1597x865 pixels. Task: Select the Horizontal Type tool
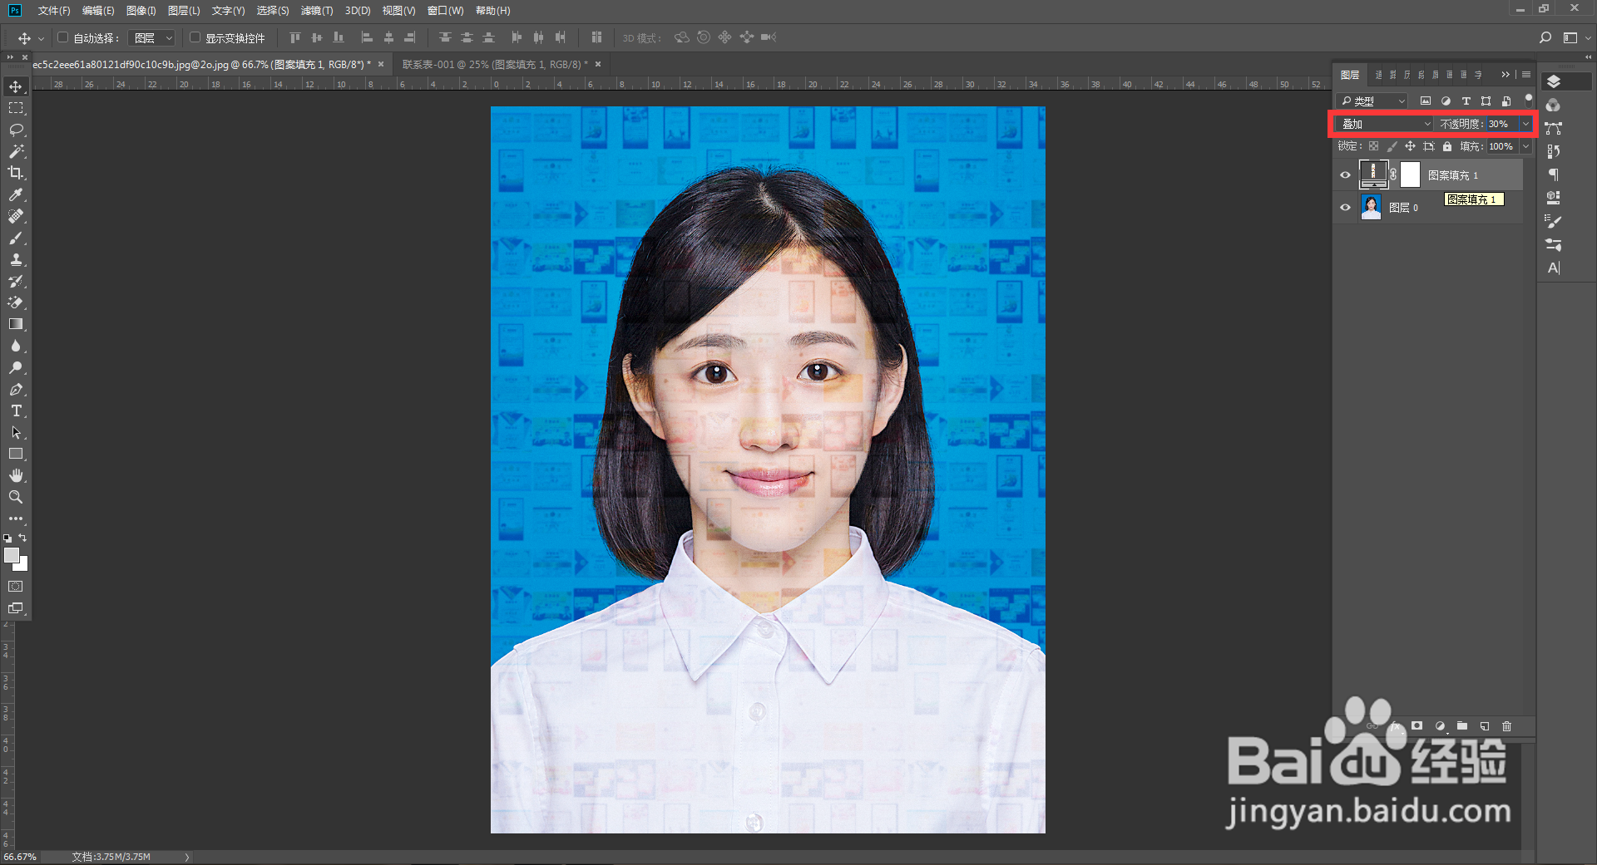16,411
